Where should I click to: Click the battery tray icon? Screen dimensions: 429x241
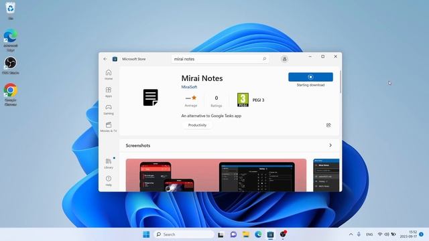tap(393, 234)
